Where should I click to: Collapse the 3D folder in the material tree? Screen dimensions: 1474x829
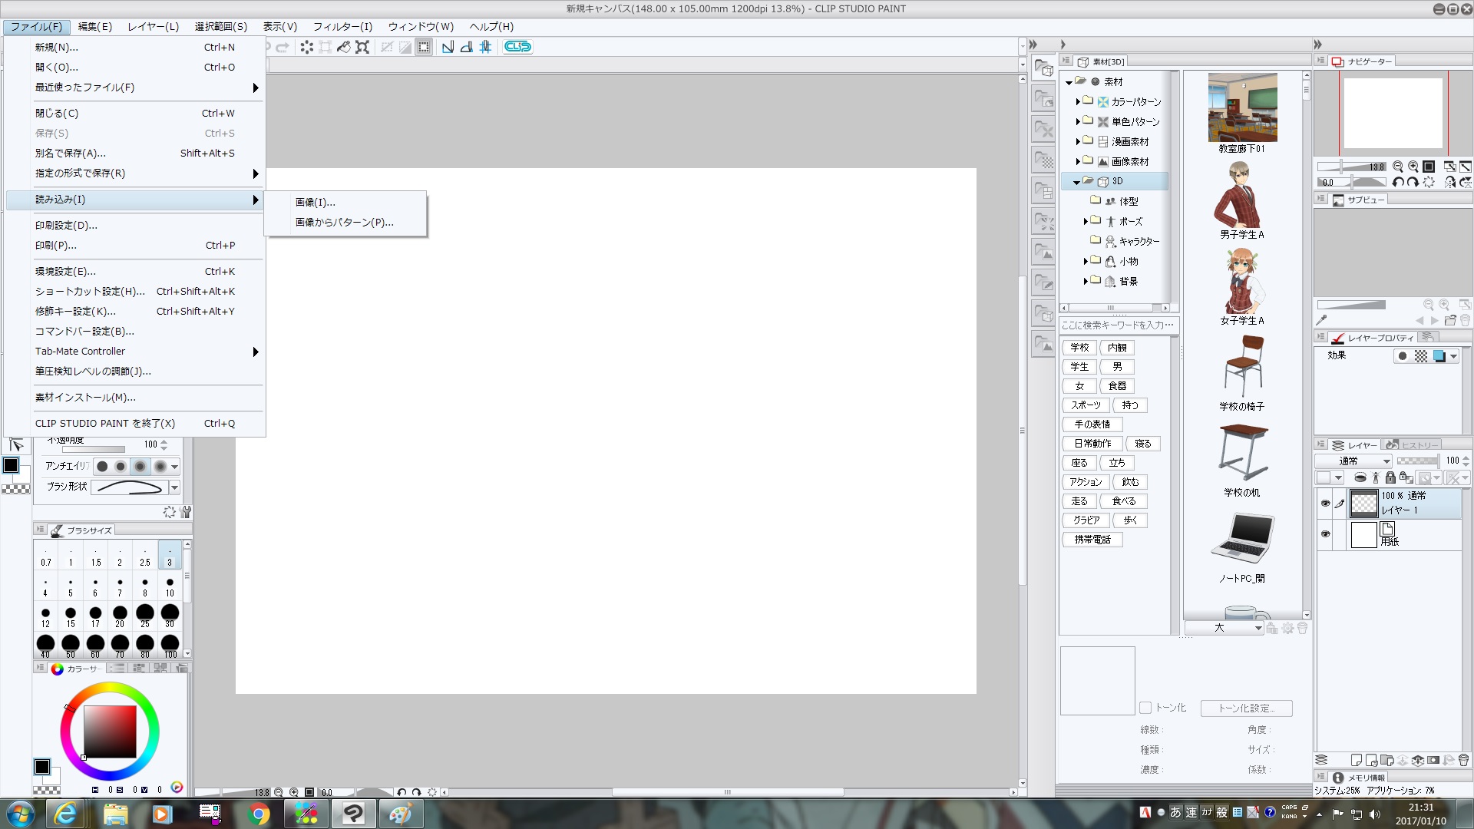click(x=1078, y=181)
